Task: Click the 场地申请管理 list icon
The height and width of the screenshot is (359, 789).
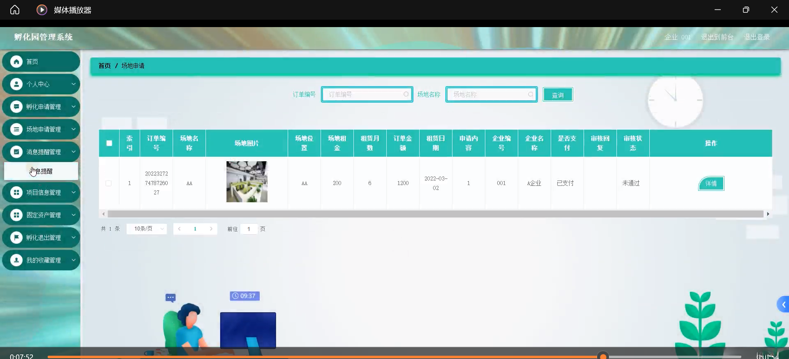Action: (16, 129)
